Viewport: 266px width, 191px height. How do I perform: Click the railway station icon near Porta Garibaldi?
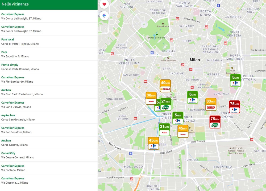[218, 6]
